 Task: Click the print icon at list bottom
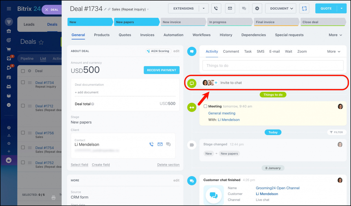53,197
